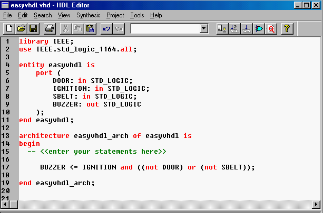Maximize the HDL Editor window

click(x=306, y=5)
